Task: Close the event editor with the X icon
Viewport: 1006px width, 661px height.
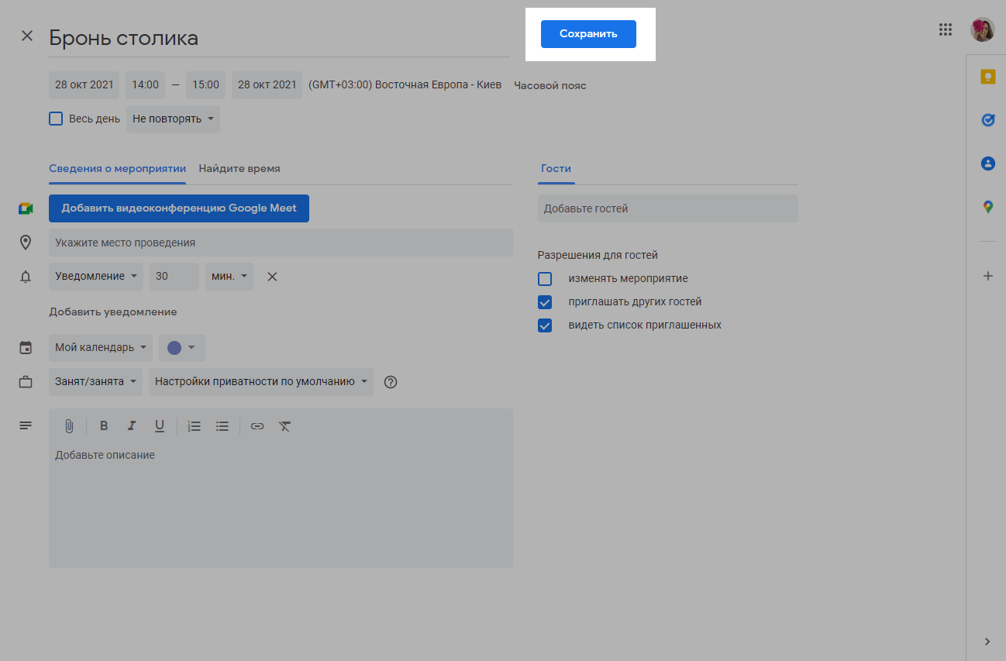Action: 27,36
